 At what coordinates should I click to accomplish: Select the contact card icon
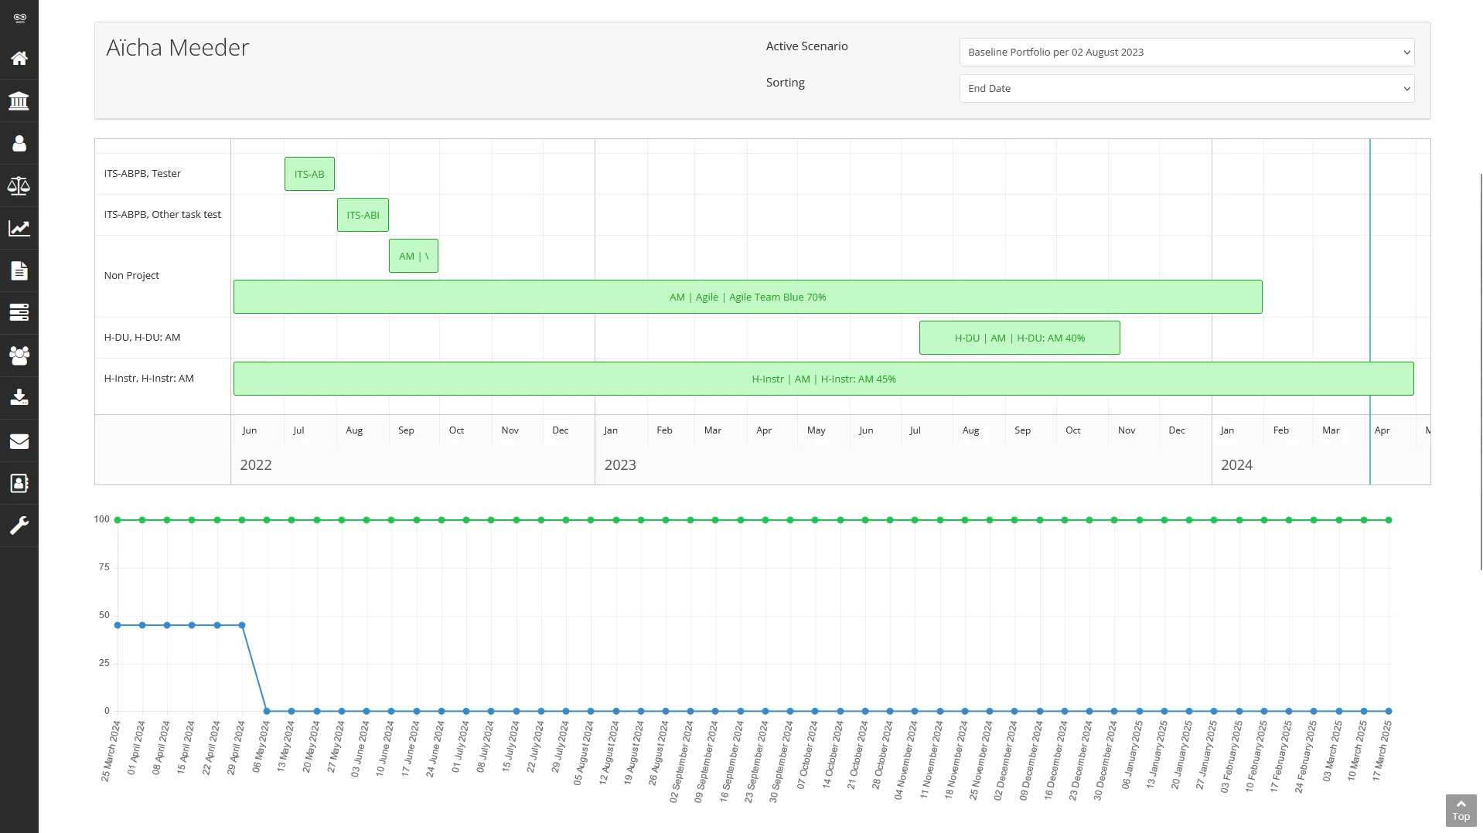tap(19, 482)
